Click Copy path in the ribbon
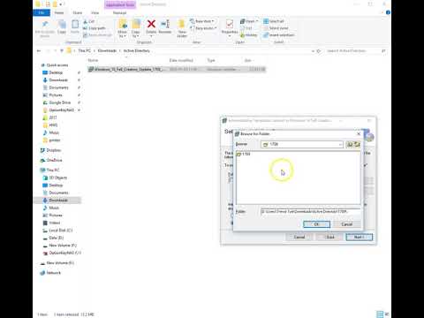 [x=95, y=28]
